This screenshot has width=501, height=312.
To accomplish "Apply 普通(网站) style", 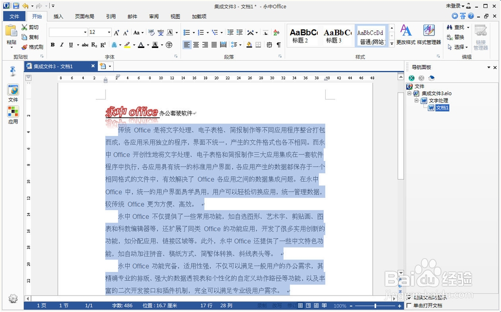I will pyautogui.click(x=371, y=35).
